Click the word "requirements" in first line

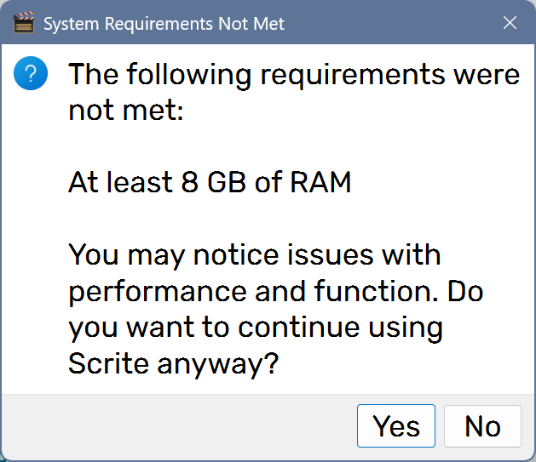[x=353, y=74]
